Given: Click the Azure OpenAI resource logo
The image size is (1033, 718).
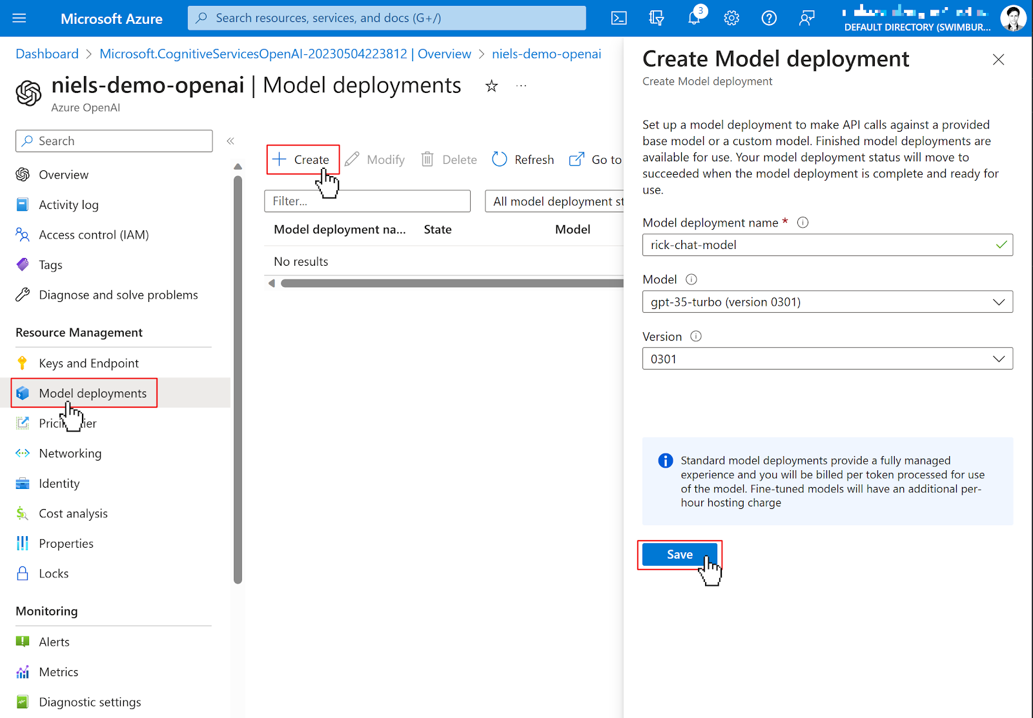Looking at the screenshot, I should pyautogui.click(x=28, y=93).
